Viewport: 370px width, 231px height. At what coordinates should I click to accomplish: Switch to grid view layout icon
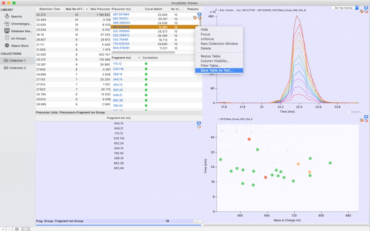click(25, 229)
